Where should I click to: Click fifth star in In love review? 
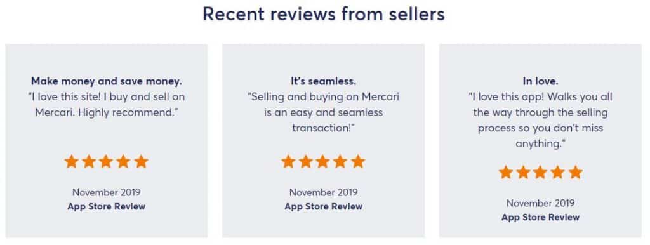(575, 172)
